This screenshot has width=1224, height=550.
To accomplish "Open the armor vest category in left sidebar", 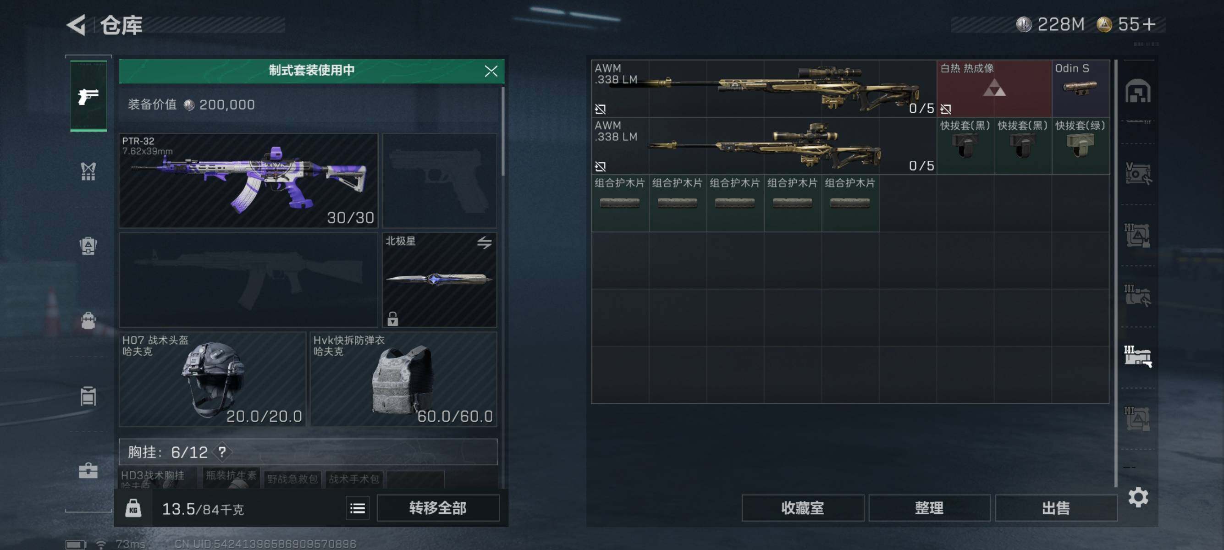I will 88,171.
